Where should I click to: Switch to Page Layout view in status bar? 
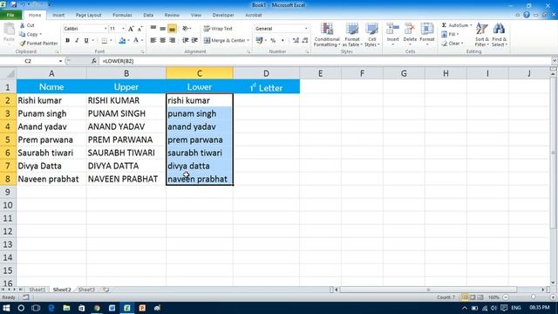click(473, 297)
